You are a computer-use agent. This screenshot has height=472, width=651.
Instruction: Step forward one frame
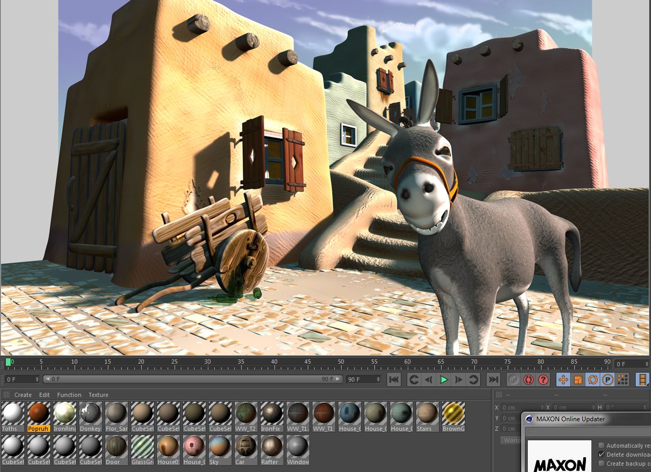pyautogui.click(x=459, y=380)
